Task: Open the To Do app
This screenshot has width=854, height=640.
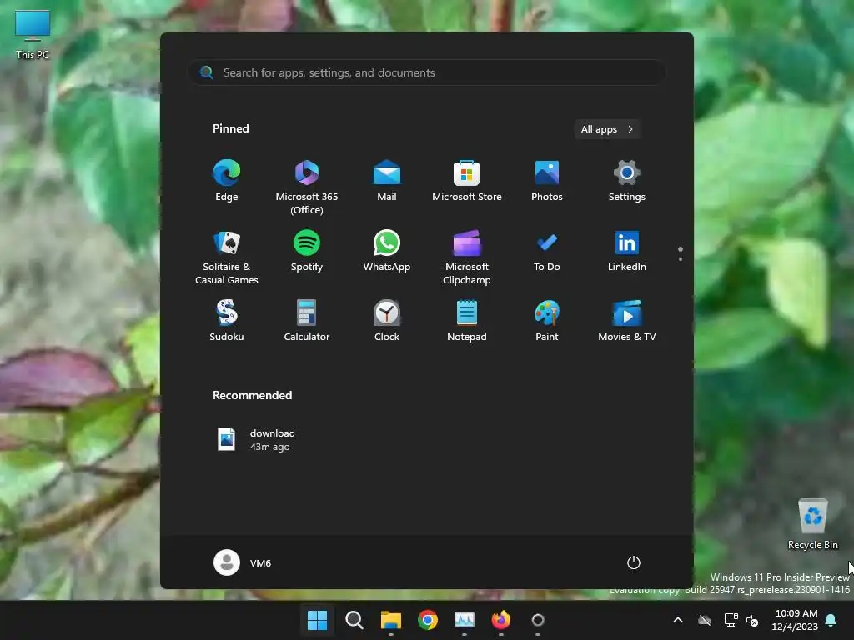Action: (547, 251)
